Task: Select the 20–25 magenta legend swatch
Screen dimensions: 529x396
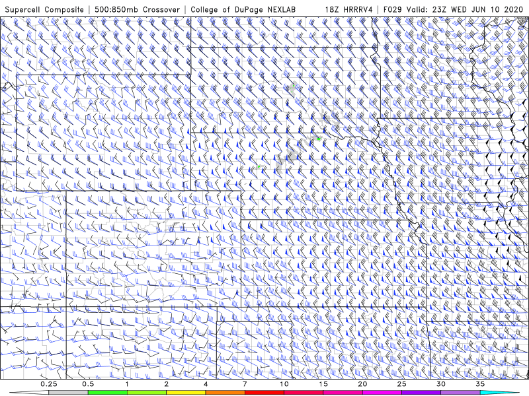Action: 382,393
